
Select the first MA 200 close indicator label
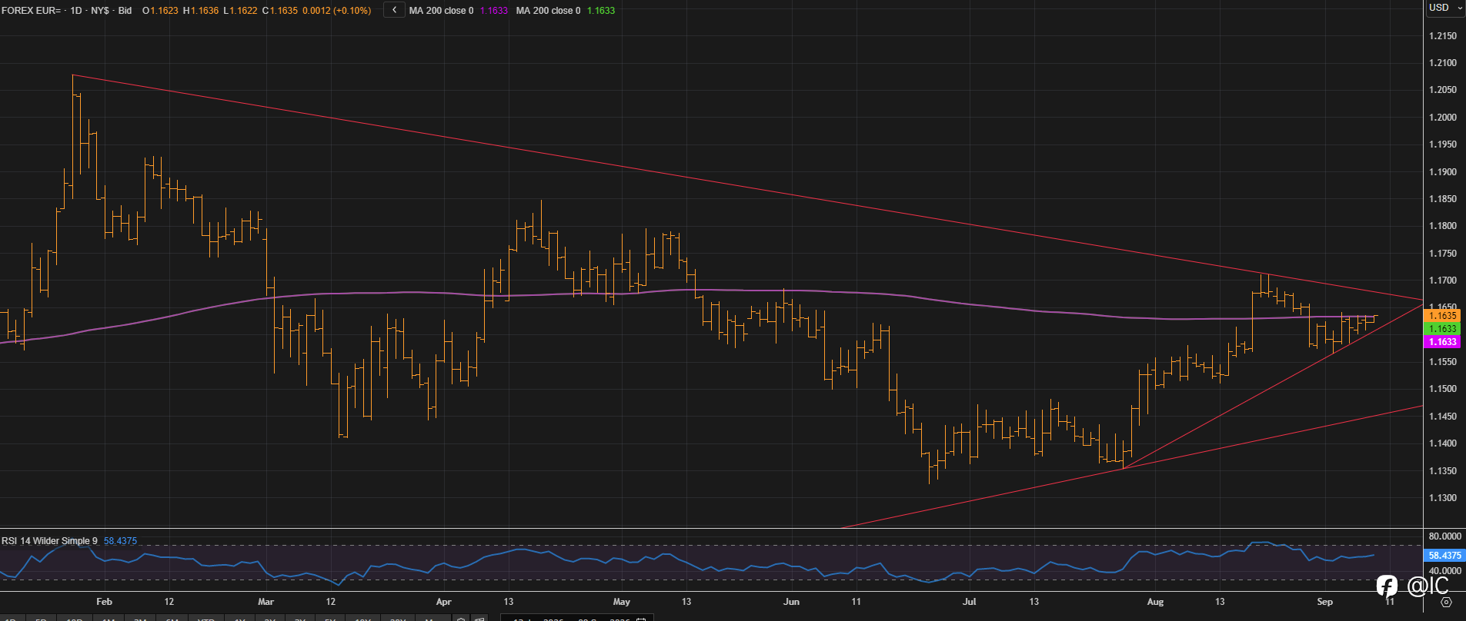441,11
